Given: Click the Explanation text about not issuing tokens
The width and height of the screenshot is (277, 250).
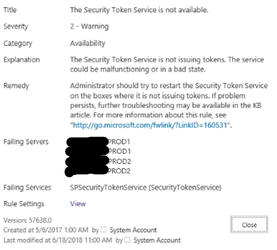Looking at the screenshot, I should point(167,65).
